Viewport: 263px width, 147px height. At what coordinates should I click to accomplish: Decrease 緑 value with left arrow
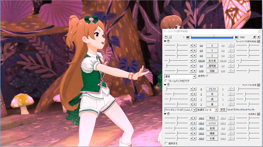191,99
